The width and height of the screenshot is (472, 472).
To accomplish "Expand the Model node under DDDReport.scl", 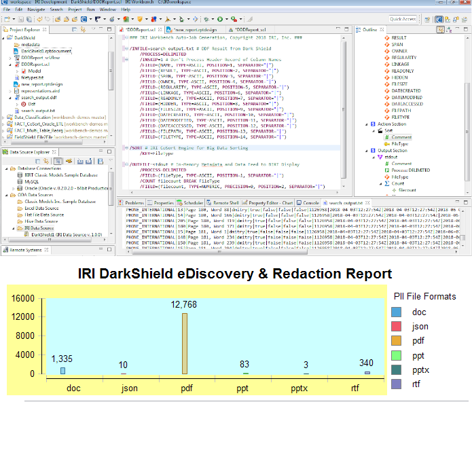I will click(x=17, y=71).
